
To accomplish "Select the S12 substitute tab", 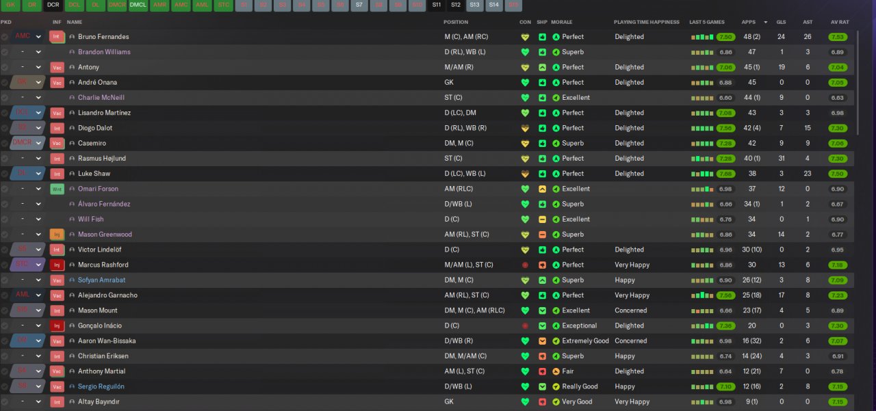I will tap(456, 5).
